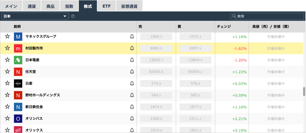Viewport: 306px width, 133px height.
Task: Click the 8997.6 buy price of 村田製作所
Action: (195, 48)
